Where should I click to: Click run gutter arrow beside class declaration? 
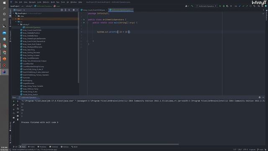tap(84, 20)
